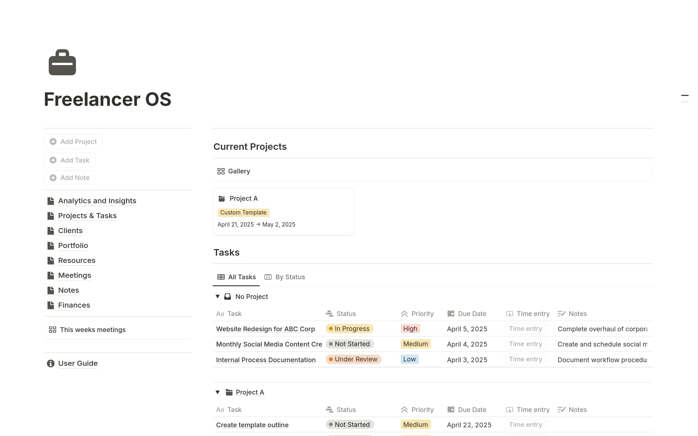Open the page outline toggle at right edge
The width and height of the screenshot is (698, 436).
(x=685, y=99)
